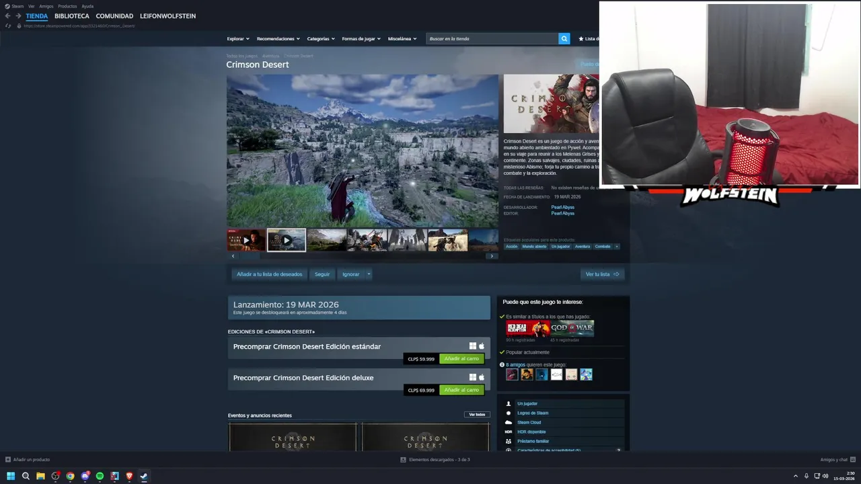Add deluxe edition to cart

point(461,390)
